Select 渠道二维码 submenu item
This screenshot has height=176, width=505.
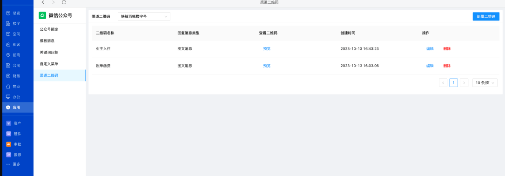(x=60, y=75)
